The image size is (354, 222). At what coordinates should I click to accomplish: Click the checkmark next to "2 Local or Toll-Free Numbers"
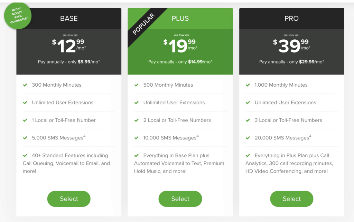point(136,120)
